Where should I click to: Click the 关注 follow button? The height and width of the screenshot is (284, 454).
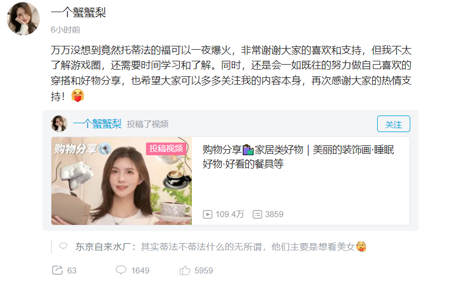(394, 124)
